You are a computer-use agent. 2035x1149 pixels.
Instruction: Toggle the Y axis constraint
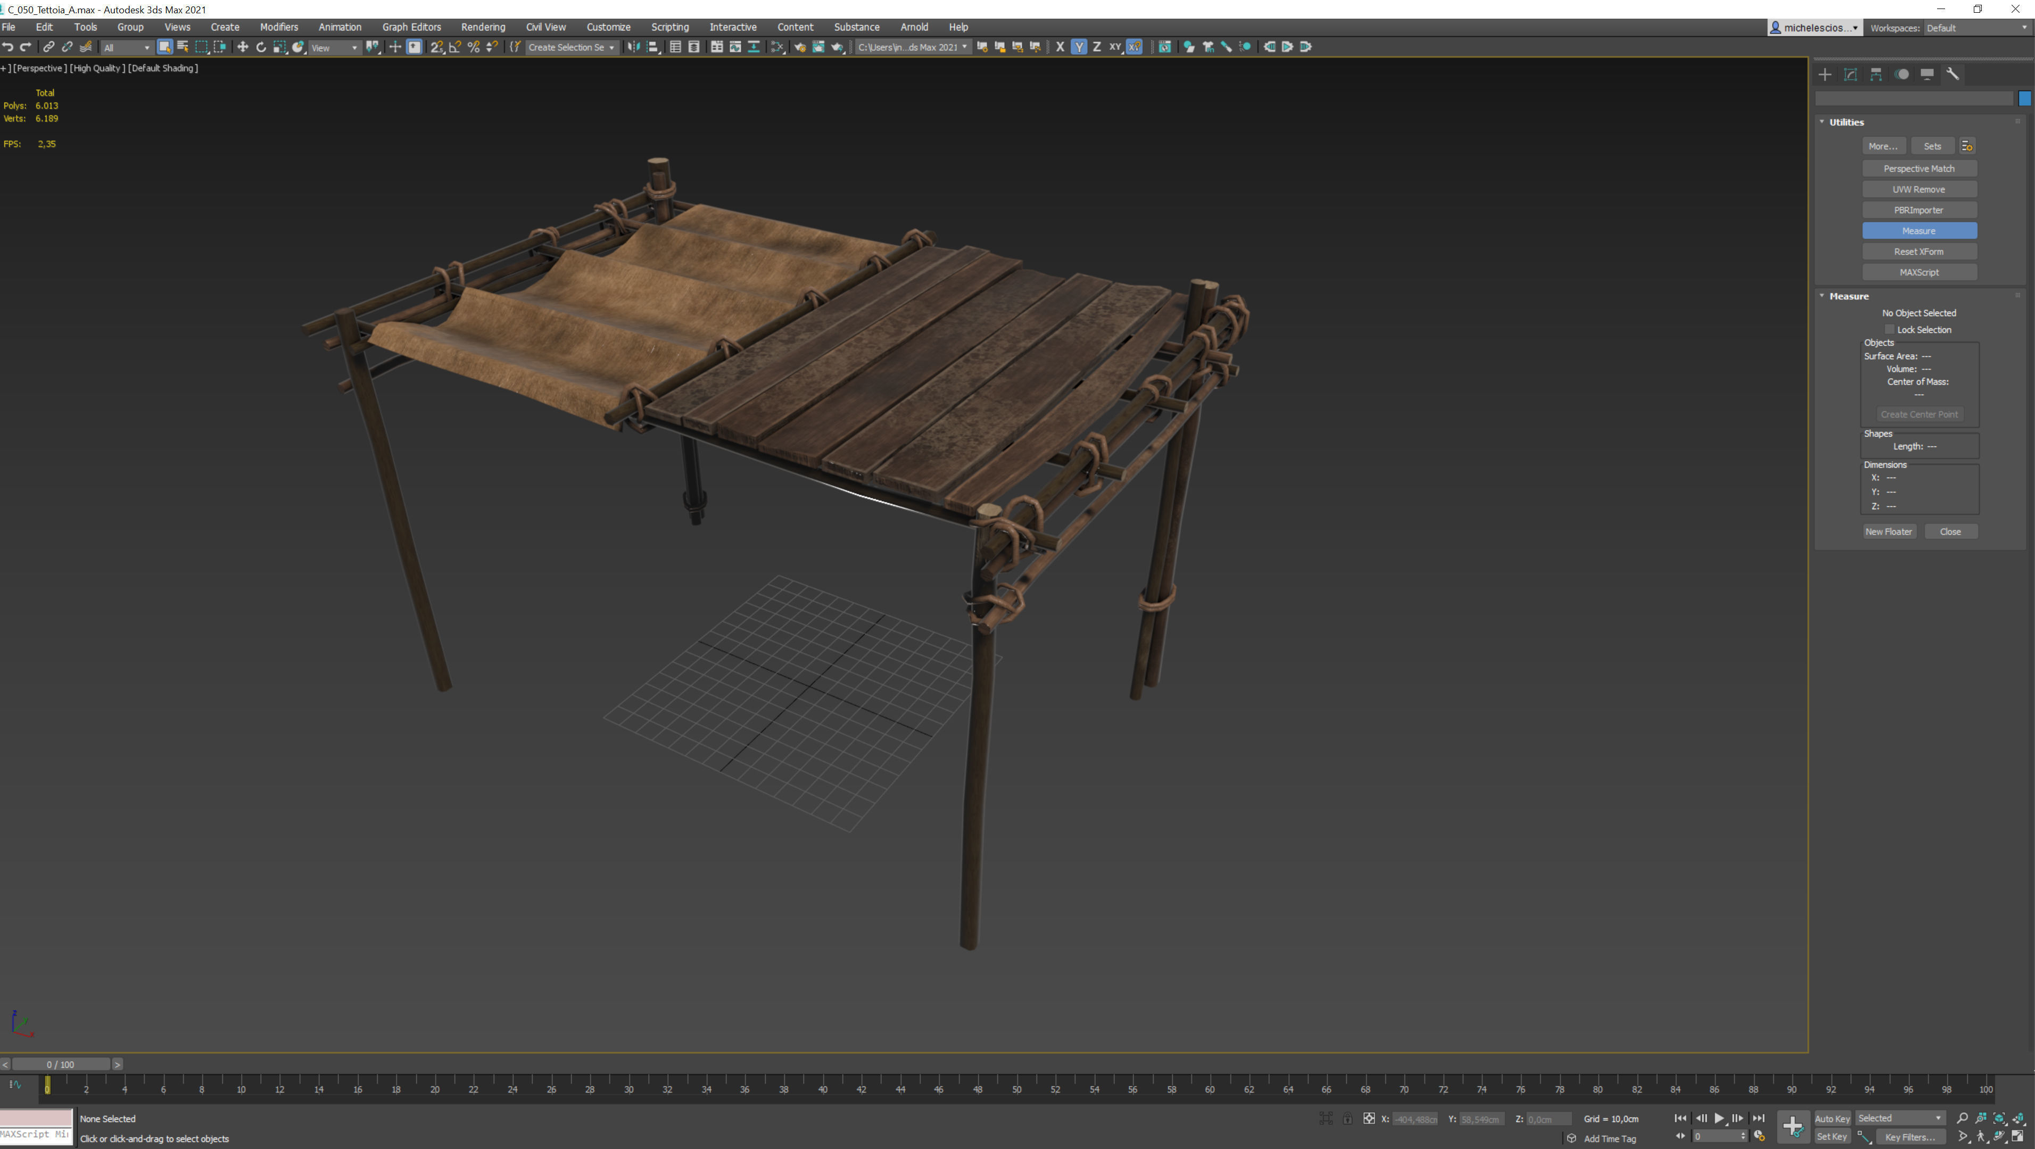[x=1079, y=47]
